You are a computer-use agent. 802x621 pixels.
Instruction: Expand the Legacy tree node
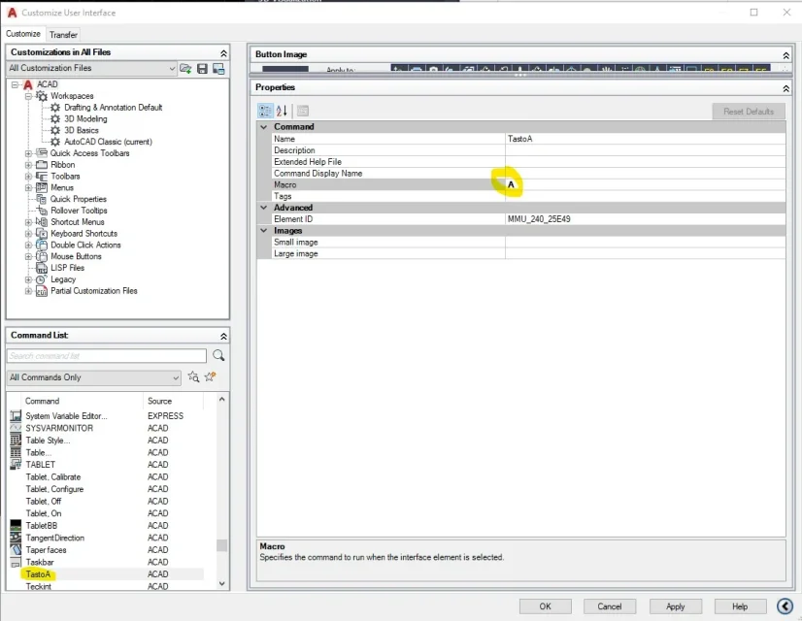pyautogui.click(x=29, y=279)
